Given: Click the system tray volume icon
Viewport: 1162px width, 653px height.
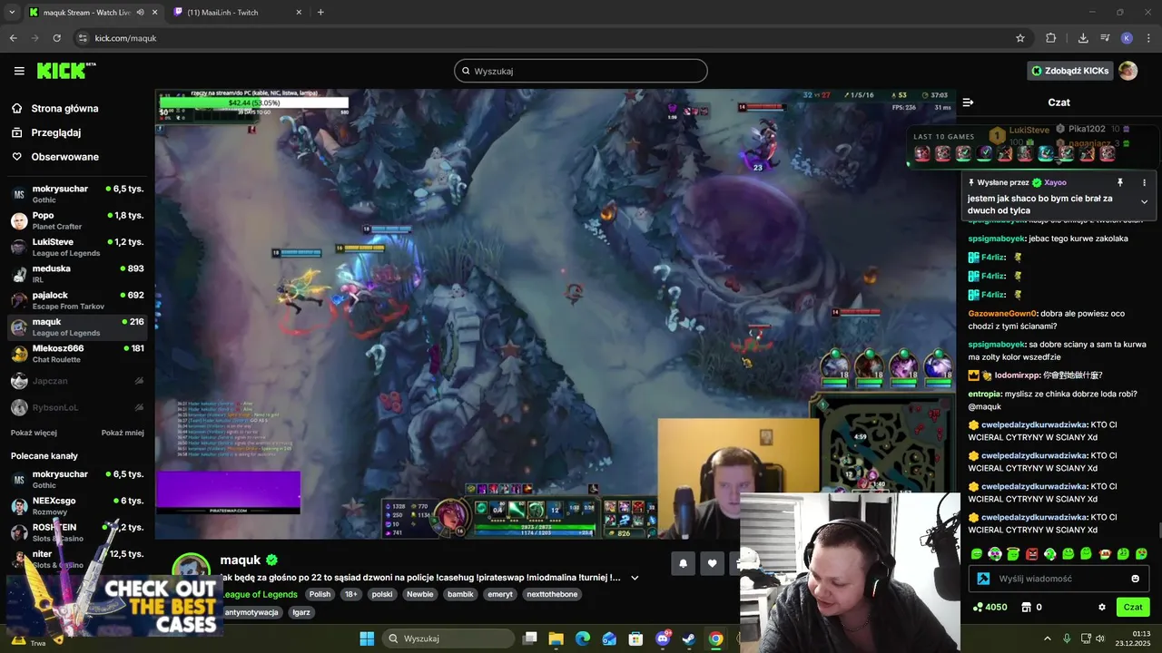Looking at the screenshot, I should (x=1100, y=638).
